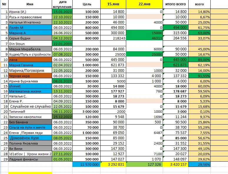Click the 'Цель' column header

click(x=86, y=4)
